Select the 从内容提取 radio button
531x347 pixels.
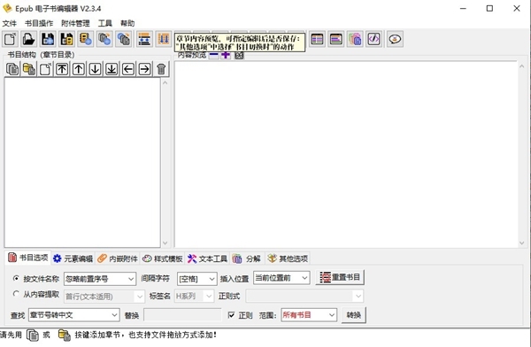point(16,294)
